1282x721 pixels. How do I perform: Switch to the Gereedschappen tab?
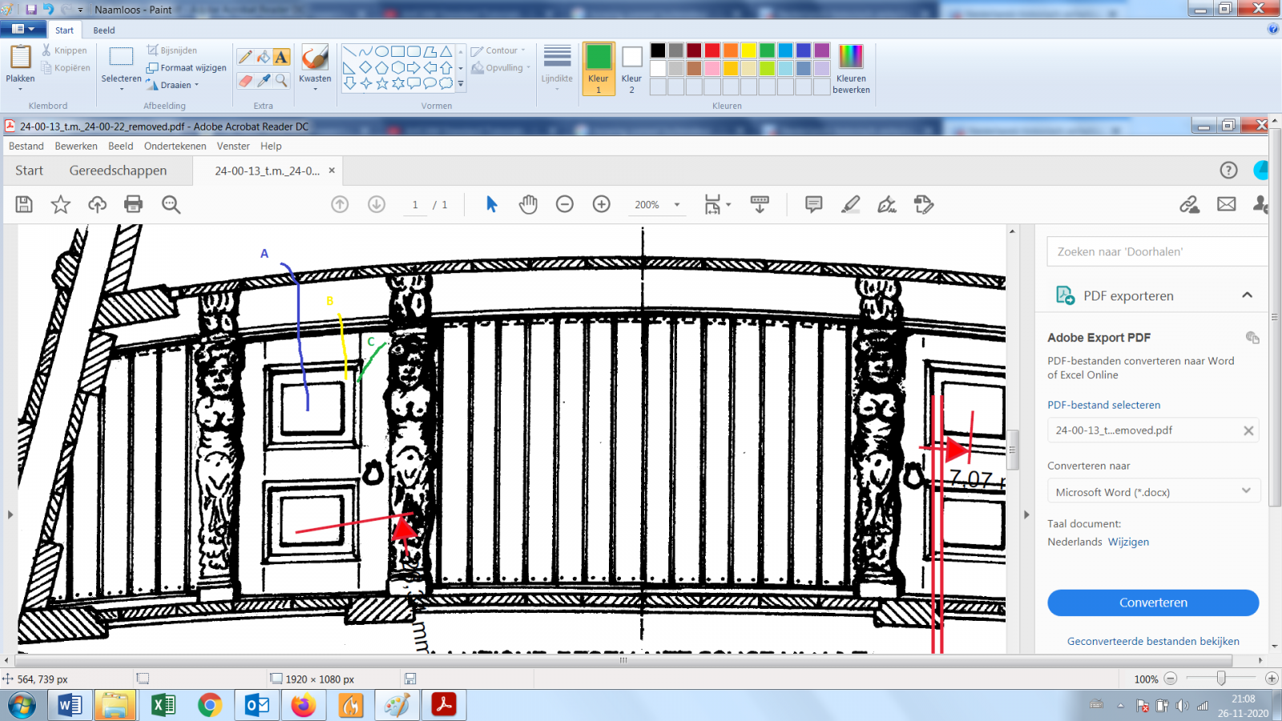[x=118, y=171]
